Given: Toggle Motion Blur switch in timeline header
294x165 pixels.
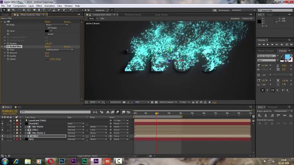Looking at the screenshot, I should click(118, 112).
